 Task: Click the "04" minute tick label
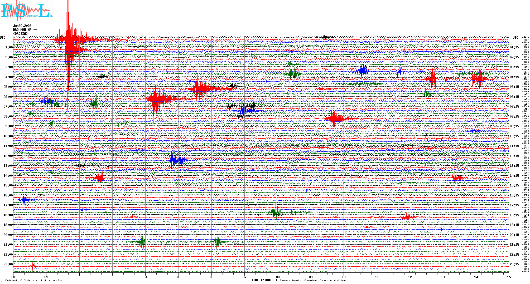(146, 277)
